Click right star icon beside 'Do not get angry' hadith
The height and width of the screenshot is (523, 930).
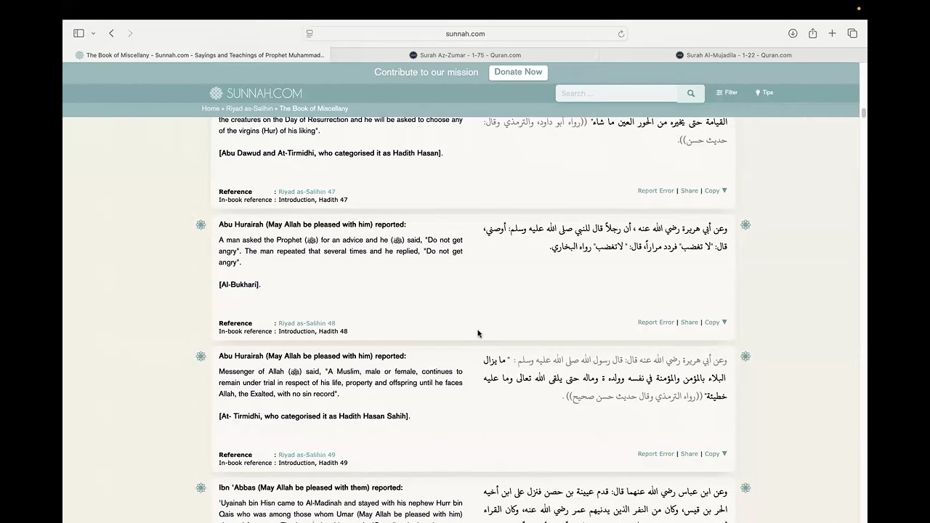(745, 225)
